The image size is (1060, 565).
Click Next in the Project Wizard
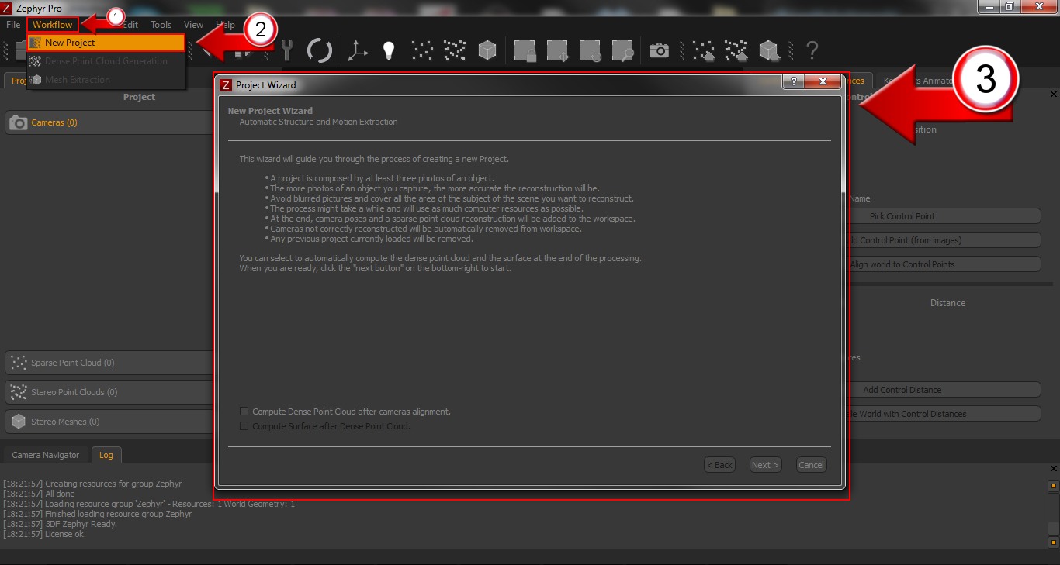pos(765,465)
